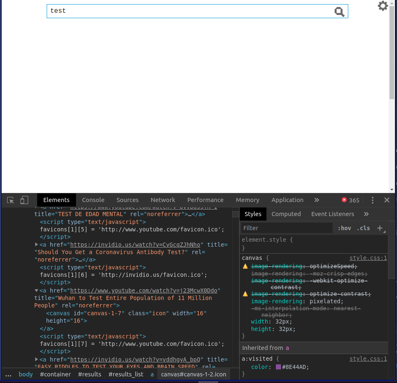This screenshot has width=397, height=383.
Task: Toggle the .cls class editor
Action: click(363, 228)
